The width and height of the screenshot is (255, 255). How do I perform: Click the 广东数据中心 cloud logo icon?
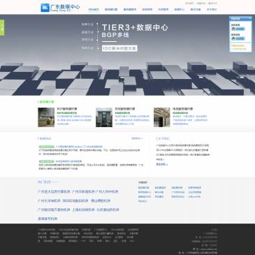point(45,8)
